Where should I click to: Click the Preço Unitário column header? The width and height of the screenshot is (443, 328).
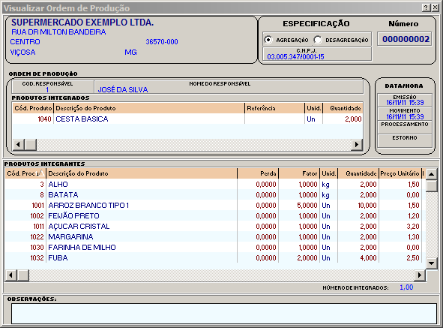[x=400, y=173]
